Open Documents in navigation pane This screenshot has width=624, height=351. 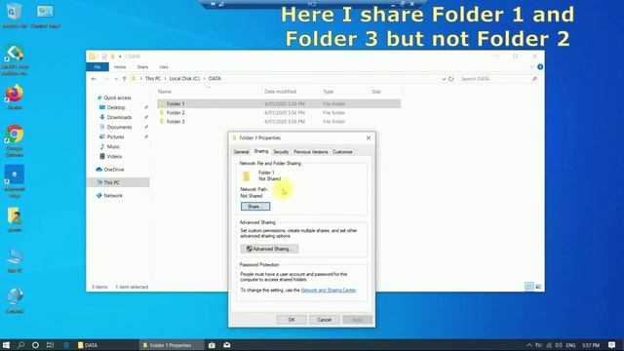click(x=119, y=127)
